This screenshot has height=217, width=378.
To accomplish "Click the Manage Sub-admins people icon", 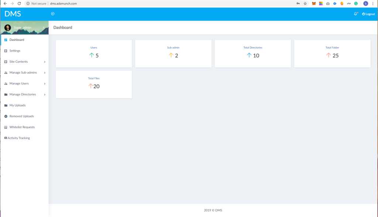I will 5,72.
